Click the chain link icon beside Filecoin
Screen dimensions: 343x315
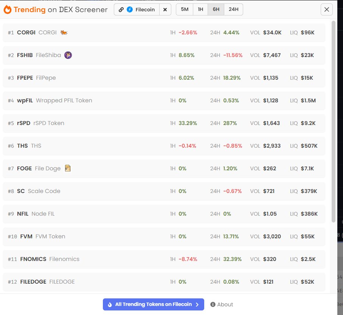(x=121, y=9)
